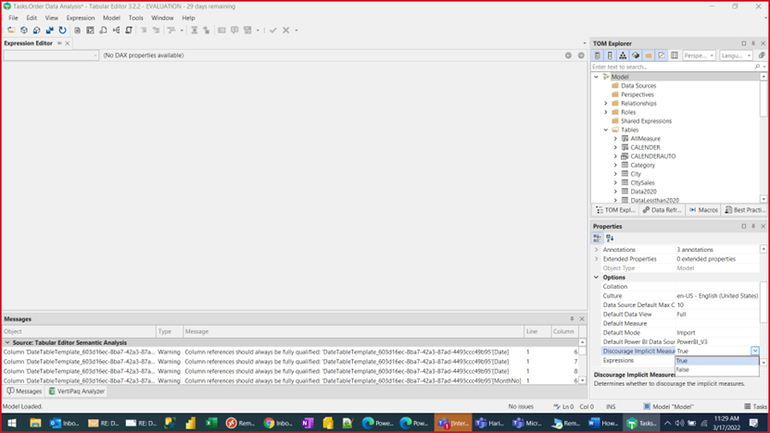Viewport: 770px width, 433px height.
Task: Switch to the Best Practice tab
Action: pos(745,210)
